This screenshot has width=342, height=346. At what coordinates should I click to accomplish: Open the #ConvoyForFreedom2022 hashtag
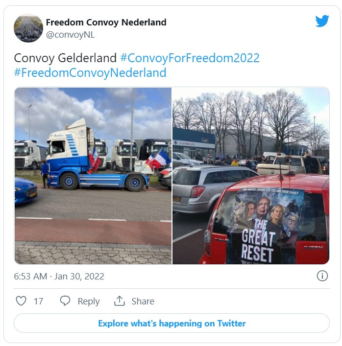coord(190,58)
